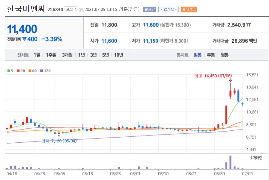Click the 전일 value 11,800
269x180 pixels.
(109, 25)
